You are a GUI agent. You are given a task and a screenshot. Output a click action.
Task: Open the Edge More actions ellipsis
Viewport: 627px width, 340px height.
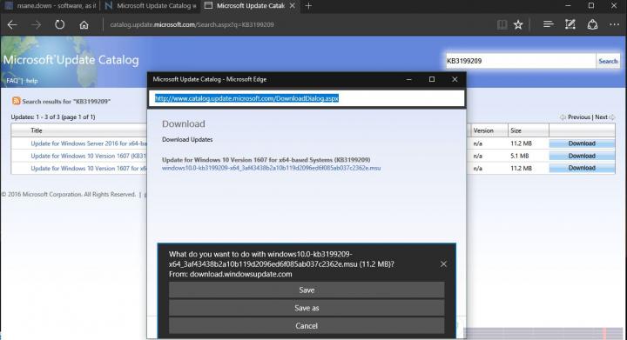pos(615,24)
